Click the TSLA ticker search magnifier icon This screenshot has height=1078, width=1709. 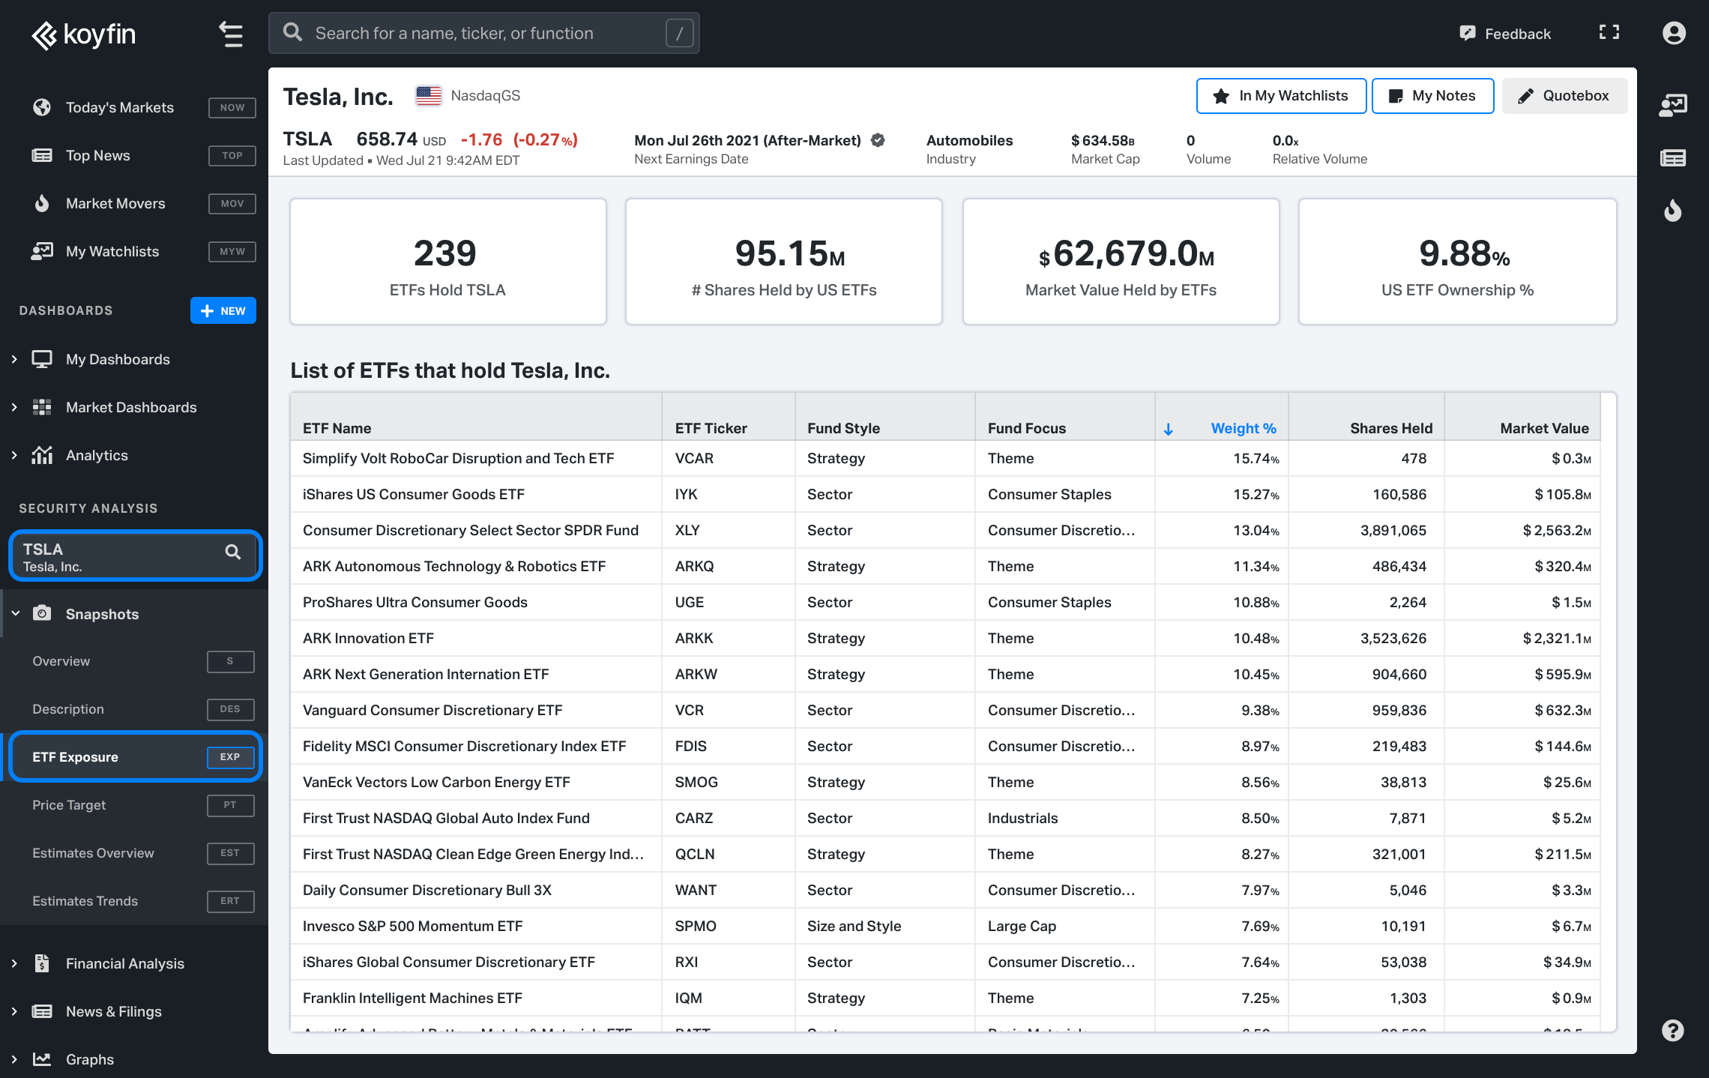click(x=233, y=552)
